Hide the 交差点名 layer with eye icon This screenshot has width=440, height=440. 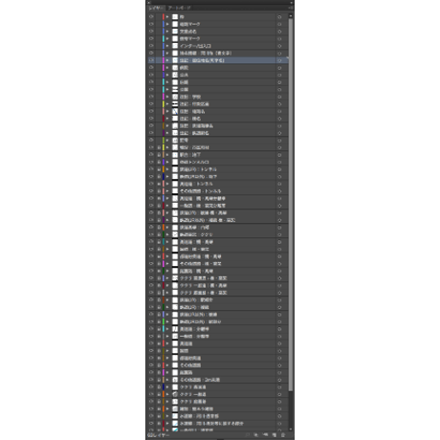click(x=151, y=32)
